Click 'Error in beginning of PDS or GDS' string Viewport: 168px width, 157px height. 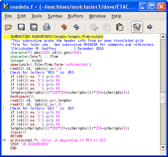tap(74, 140)
